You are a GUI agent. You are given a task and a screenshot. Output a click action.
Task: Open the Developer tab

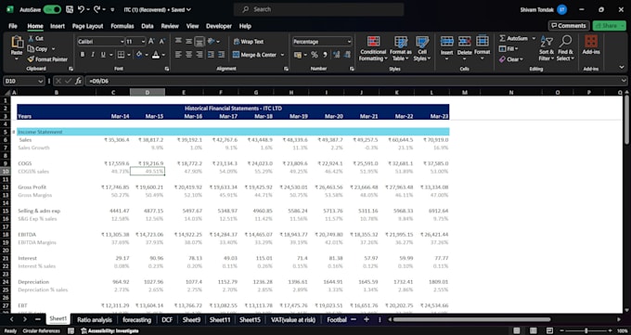(219, 26)
